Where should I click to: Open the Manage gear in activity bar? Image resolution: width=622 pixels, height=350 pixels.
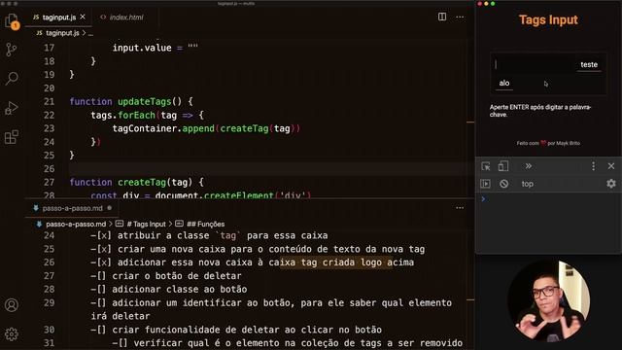(x=12, y=334)
